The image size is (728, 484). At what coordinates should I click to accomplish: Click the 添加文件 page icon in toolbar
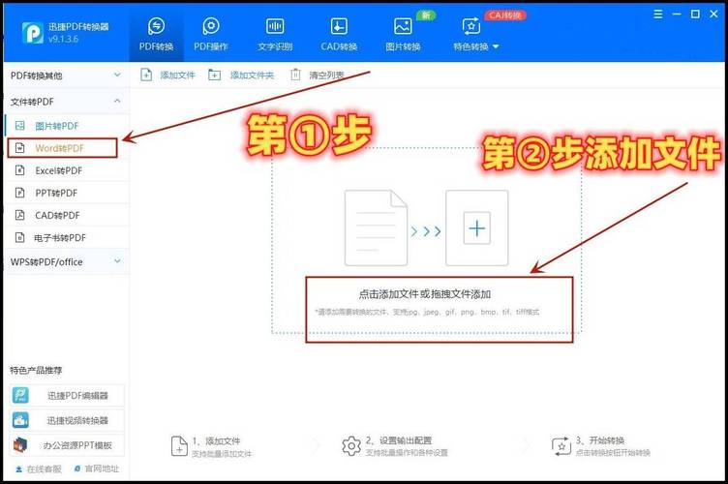pos(146,75)
